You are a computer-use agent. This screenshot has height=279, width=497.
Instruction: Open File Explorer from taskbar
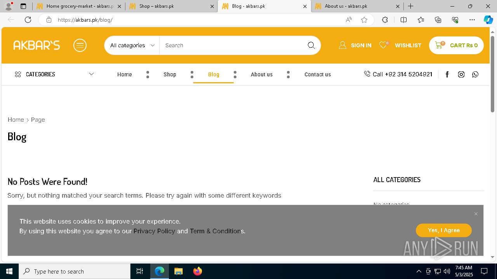pyautogui.click(x=178, y=271)
